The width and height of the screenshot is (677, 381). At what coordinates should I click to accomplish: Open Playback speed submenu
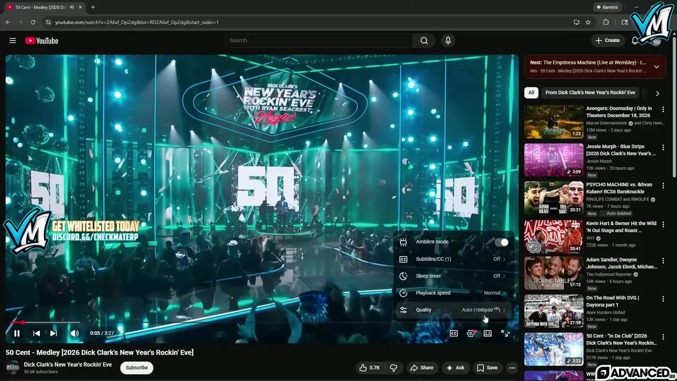pos(454,293)
